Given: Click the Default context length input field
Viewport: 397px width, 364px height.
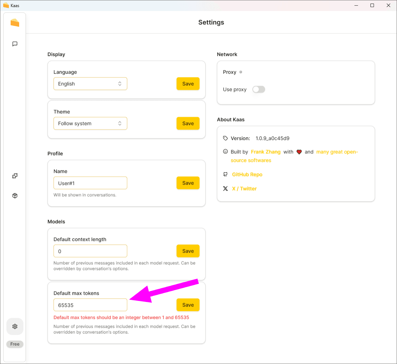Looking at the screenshot, I should pyautogui.click(x=90, y=251).
